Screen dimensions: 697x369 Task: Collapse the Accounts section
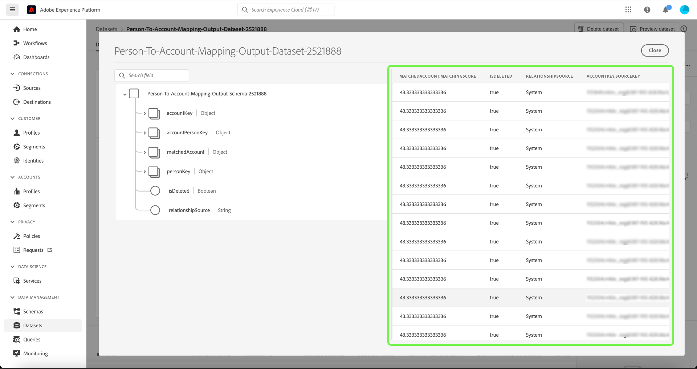click(12, 177)
